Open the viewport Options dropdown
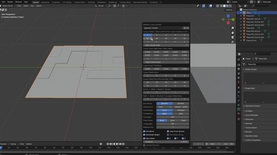 (230, 10)
